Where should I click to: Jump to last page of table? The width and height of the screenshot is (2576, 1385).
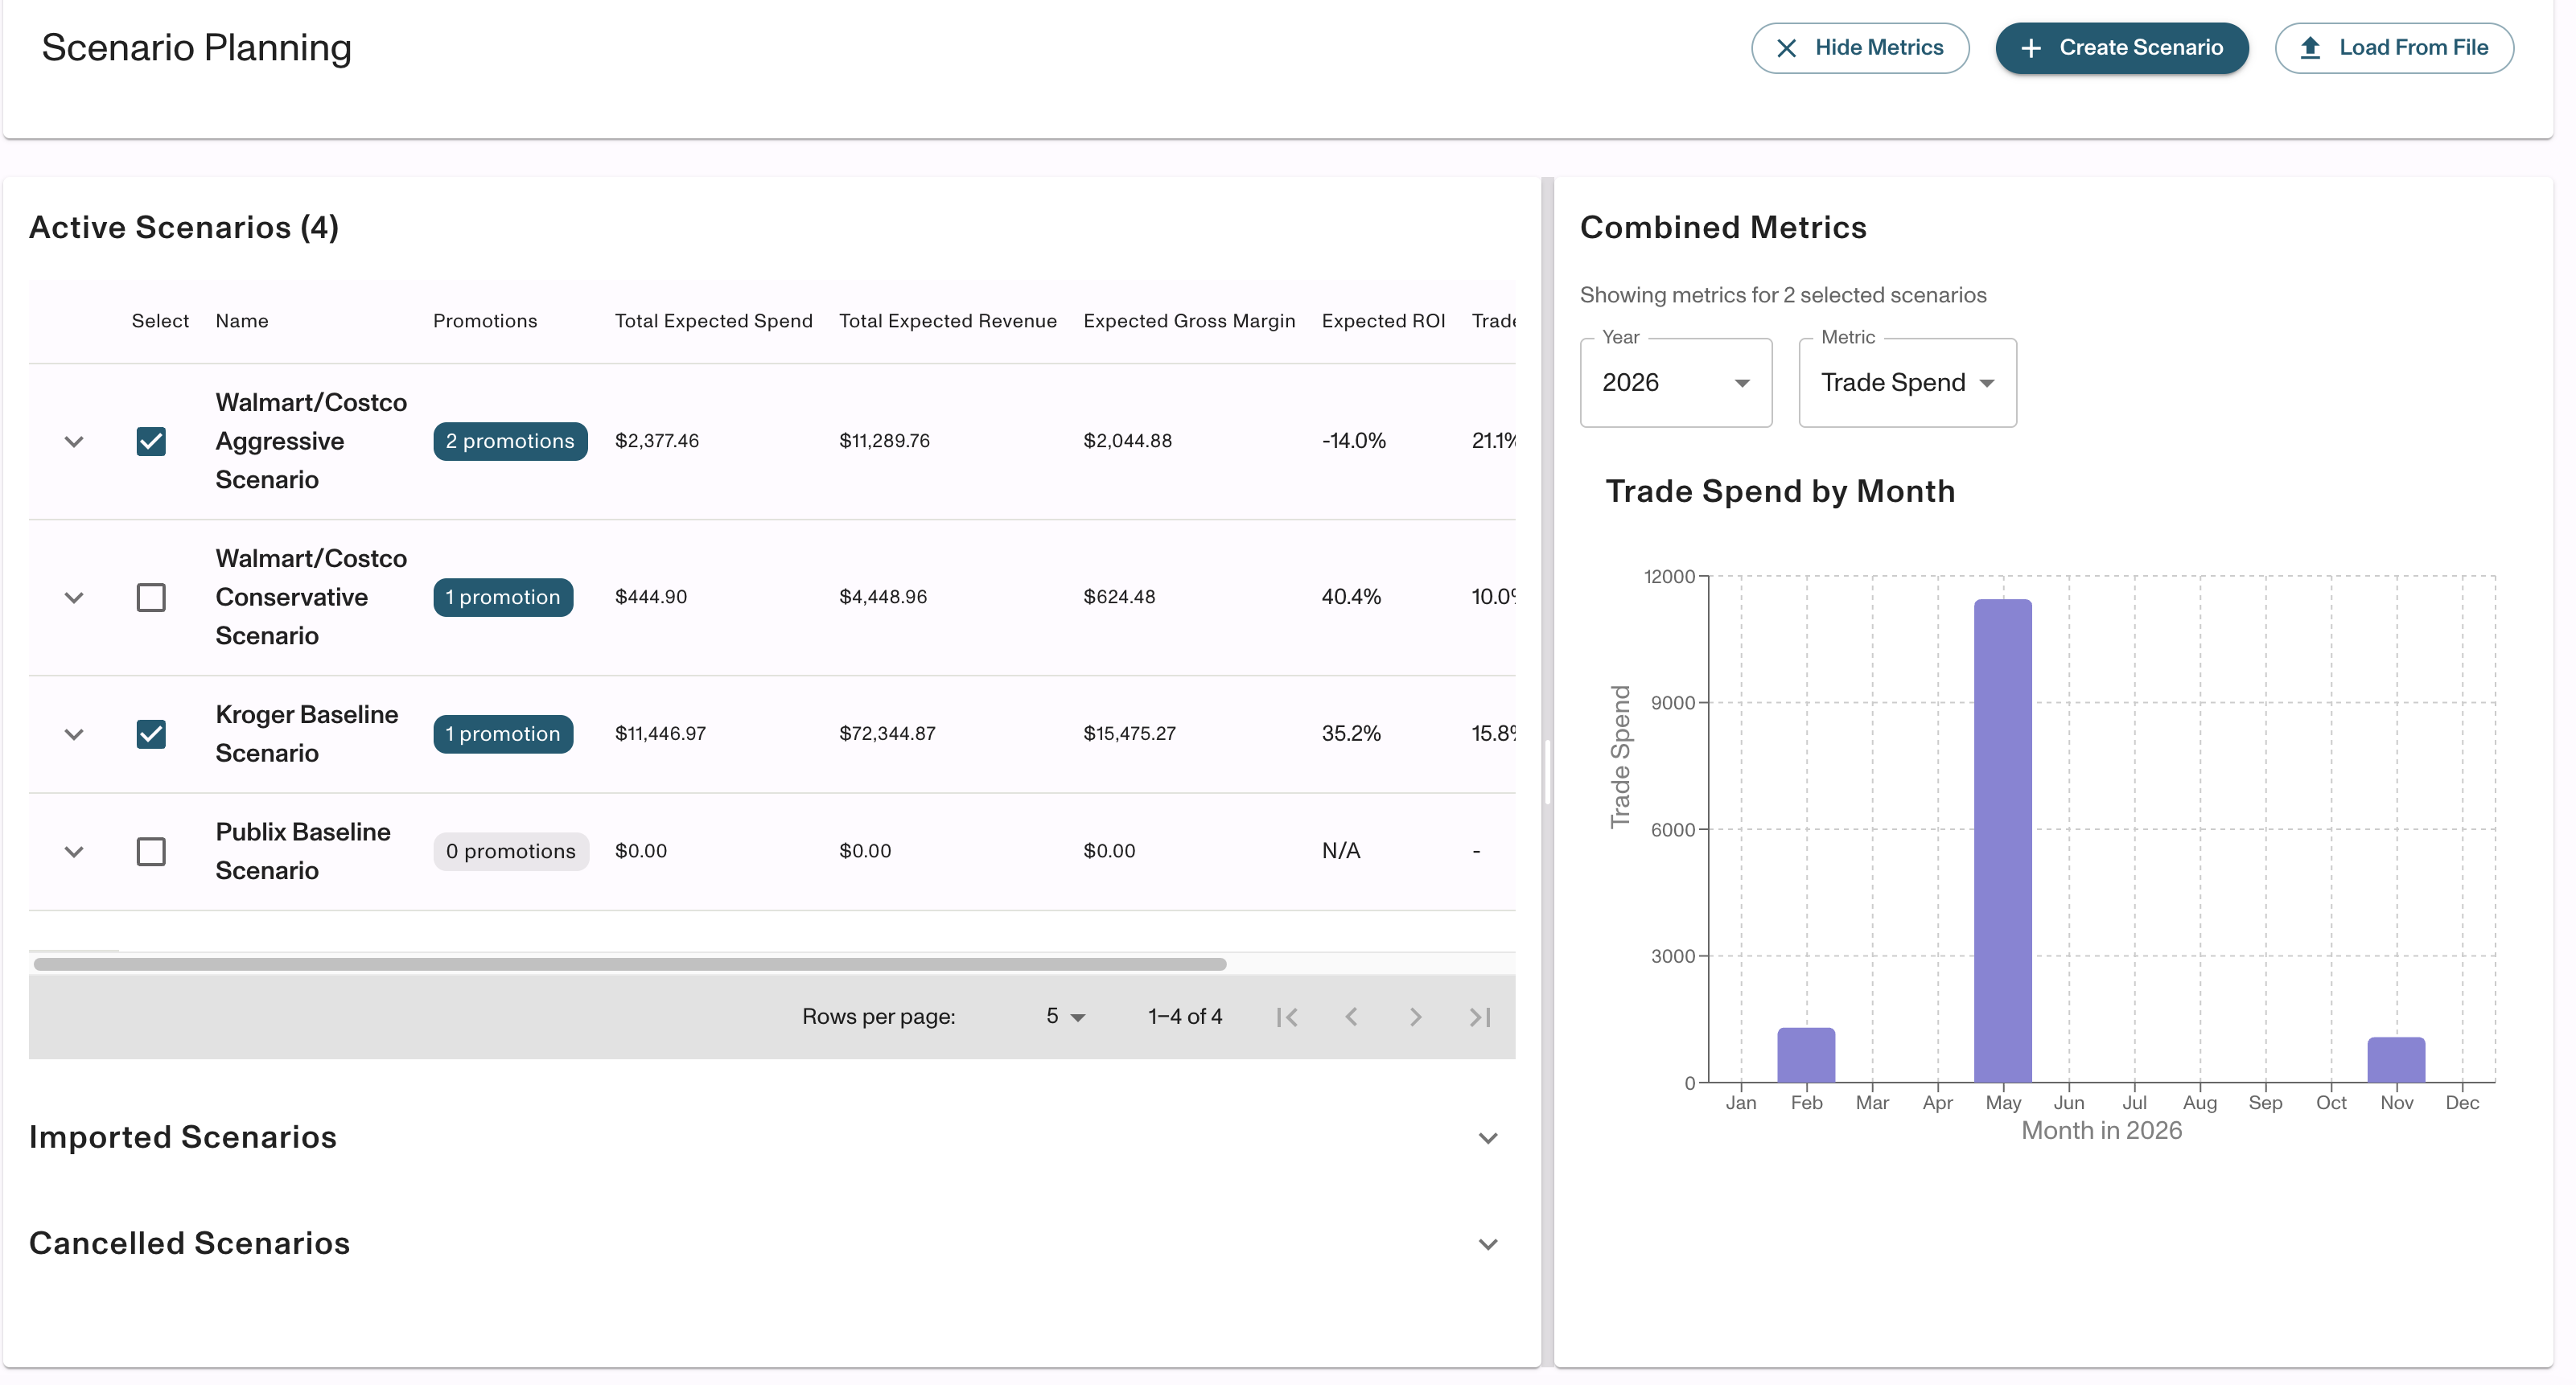[x=1480, y=1017]
